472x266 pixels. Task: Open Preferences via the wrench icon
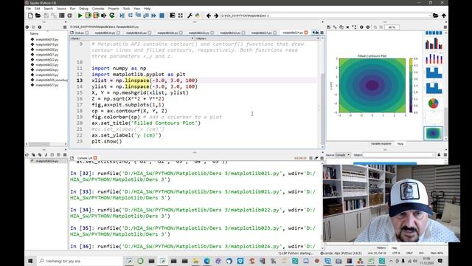click(190, 16)
